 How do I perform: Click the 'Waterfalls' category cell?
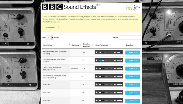tap(75, 69)
